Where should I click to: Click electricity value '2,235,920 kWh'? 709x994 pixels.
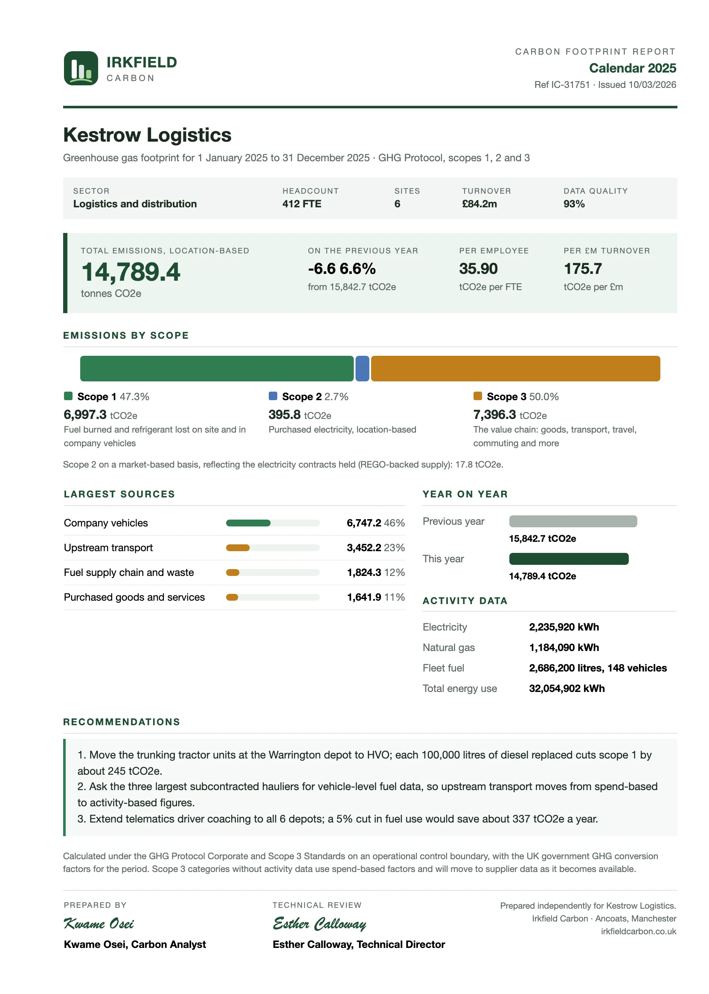564,627
